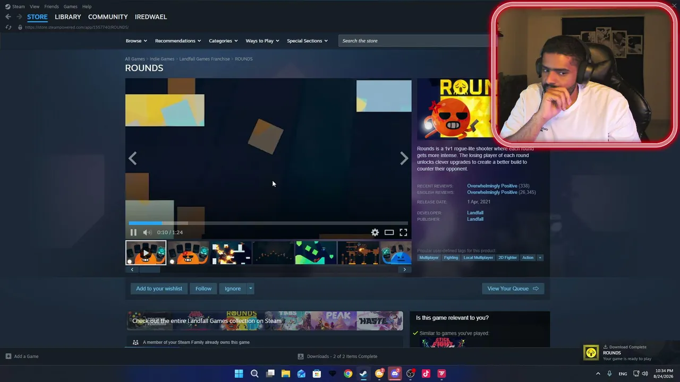680x382 pixels.
Task: Expand more tags with the plus button
Action: tap(540, 258)
